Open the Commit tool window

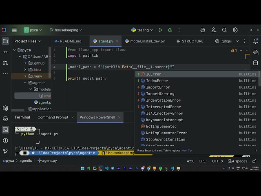[x=5, y=52]
